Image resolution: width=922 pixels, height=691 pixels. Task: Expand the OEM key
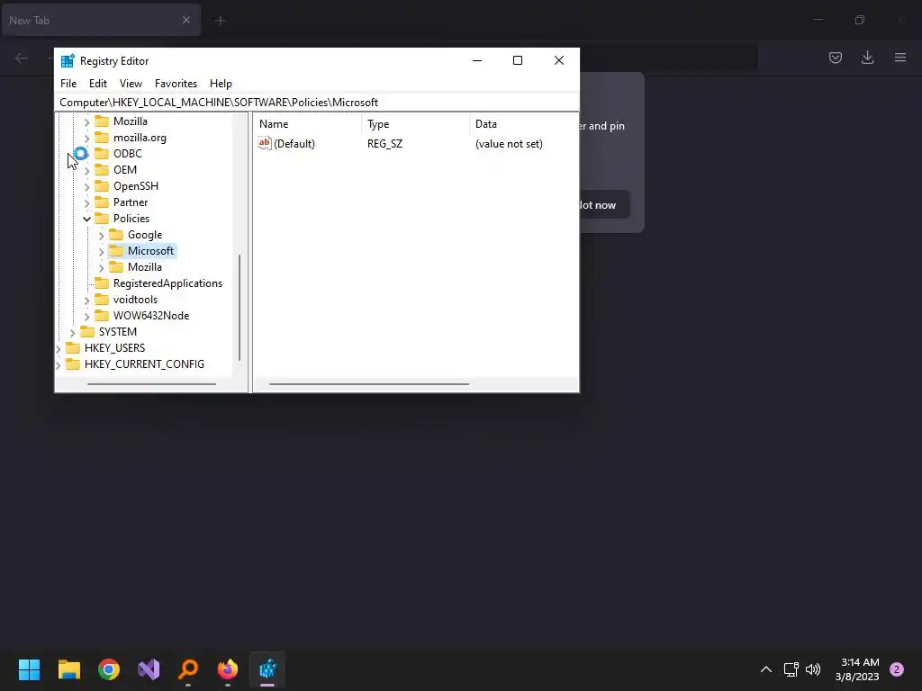click(87, 170)
